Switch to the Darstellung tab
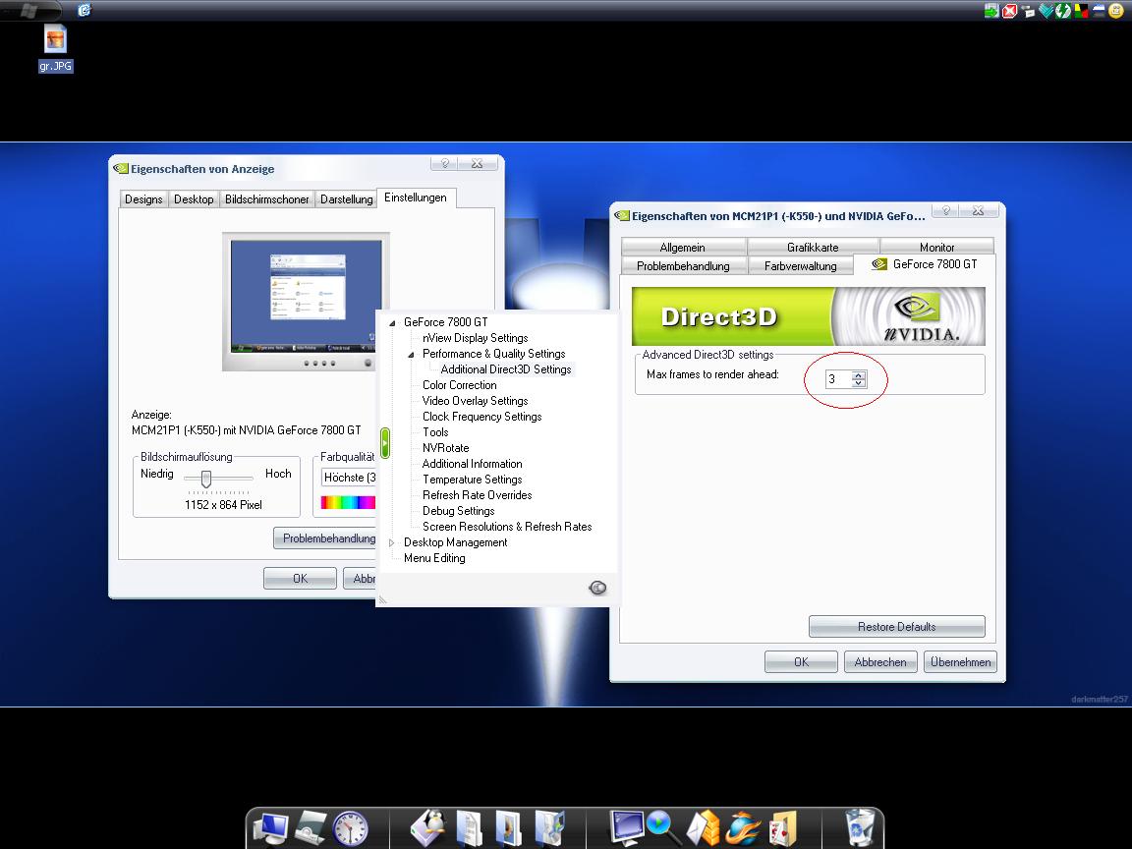Screen dimensions: 1132x849 [347, 199]
